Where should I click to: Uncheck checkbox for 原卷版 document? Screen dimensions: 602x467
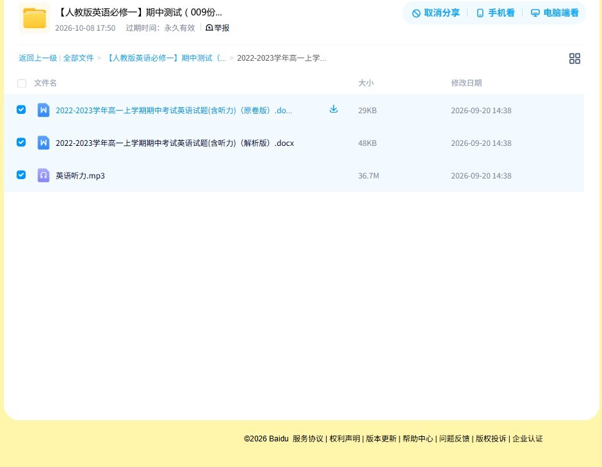coord(21,109)
